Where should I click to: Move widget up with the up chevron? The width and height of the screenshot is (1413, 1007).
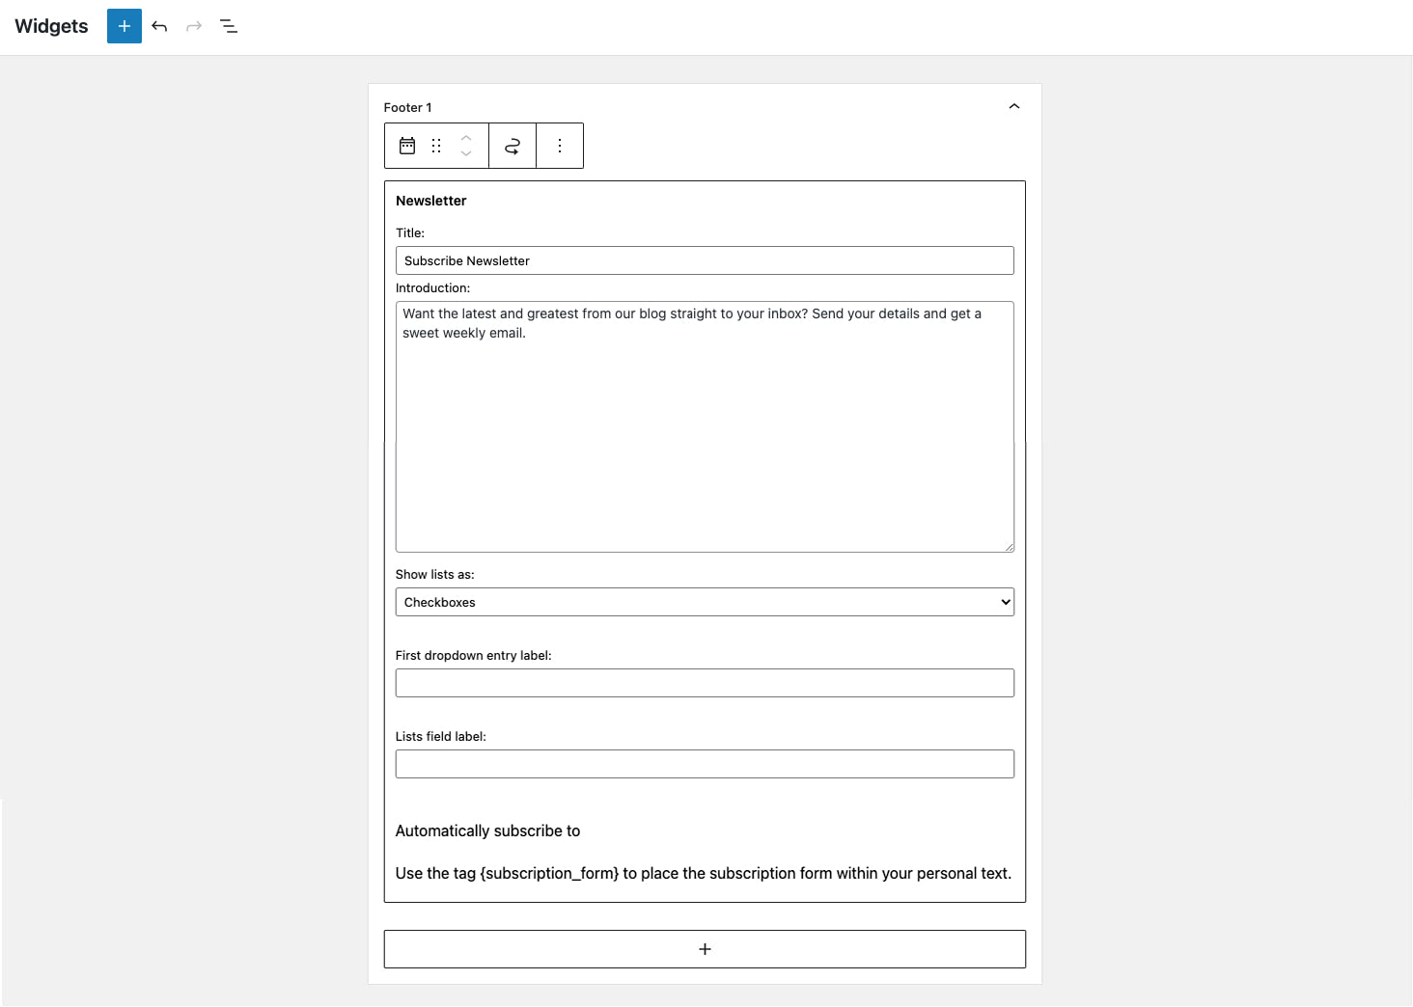click(x=466, y=138)
